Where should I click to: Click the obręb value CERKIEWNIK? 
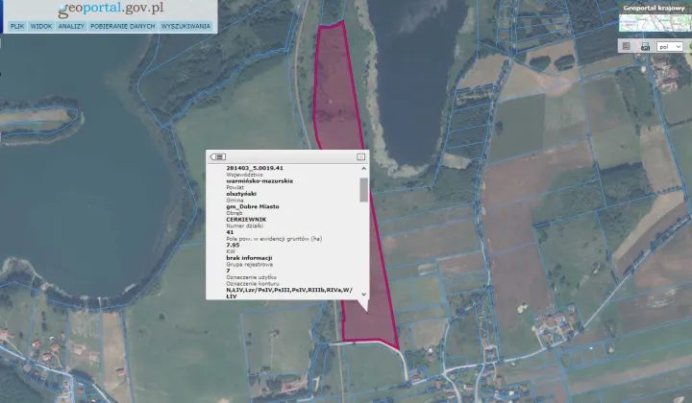(x=246, y=220)
